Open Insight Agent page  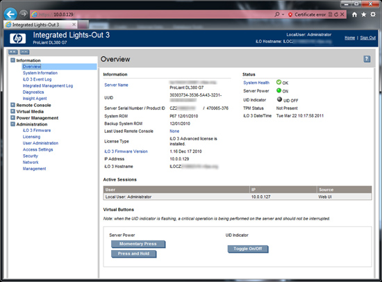35,98
